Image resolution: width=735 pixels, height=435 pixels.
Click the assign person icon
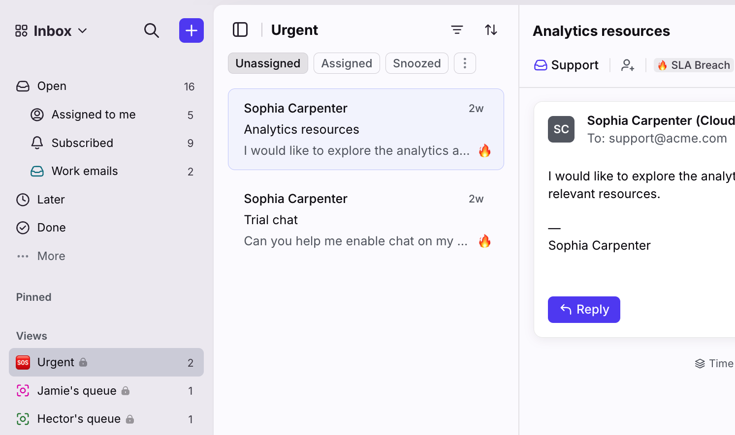(628, 65)
